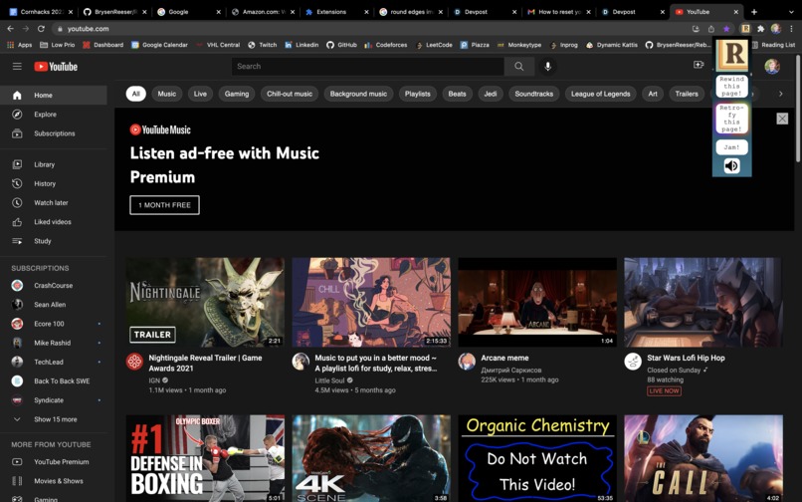The image size is (802, 502).
Task: Open Watch later playlist
Action: pyautogui.click(x=54, y=202)
